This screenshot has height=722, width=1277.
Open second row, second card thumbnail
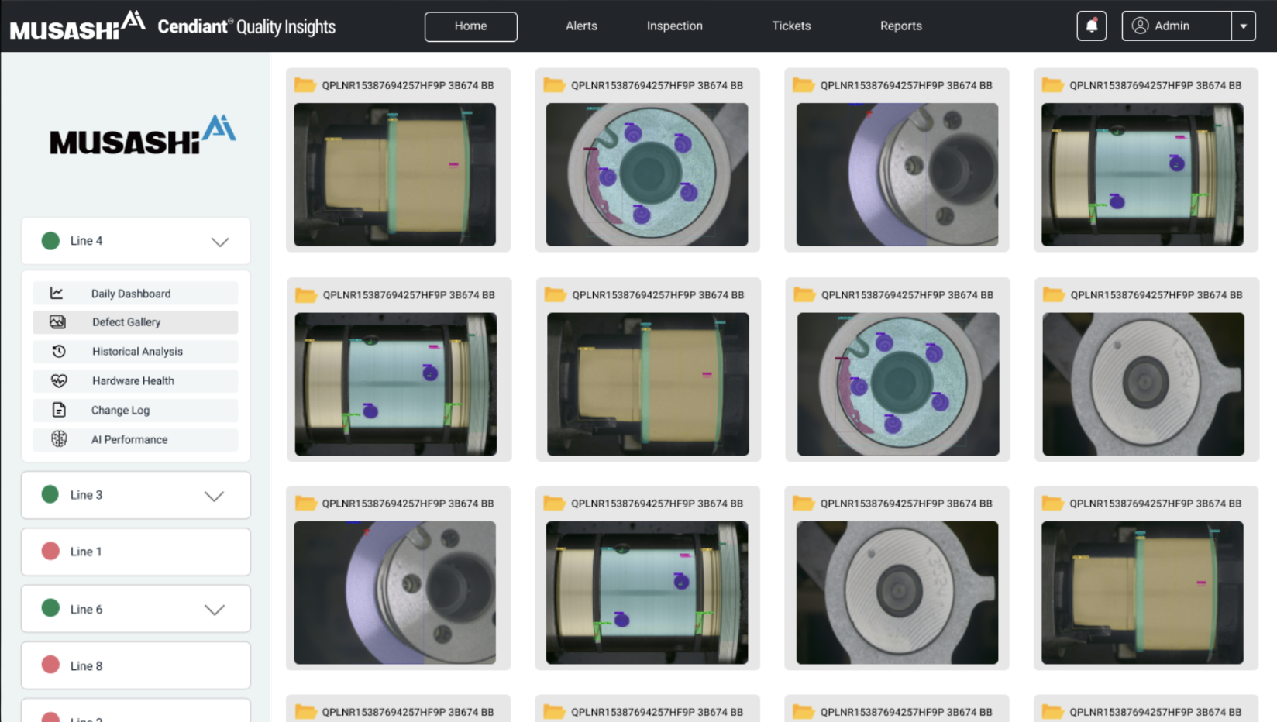coord(648,384)
